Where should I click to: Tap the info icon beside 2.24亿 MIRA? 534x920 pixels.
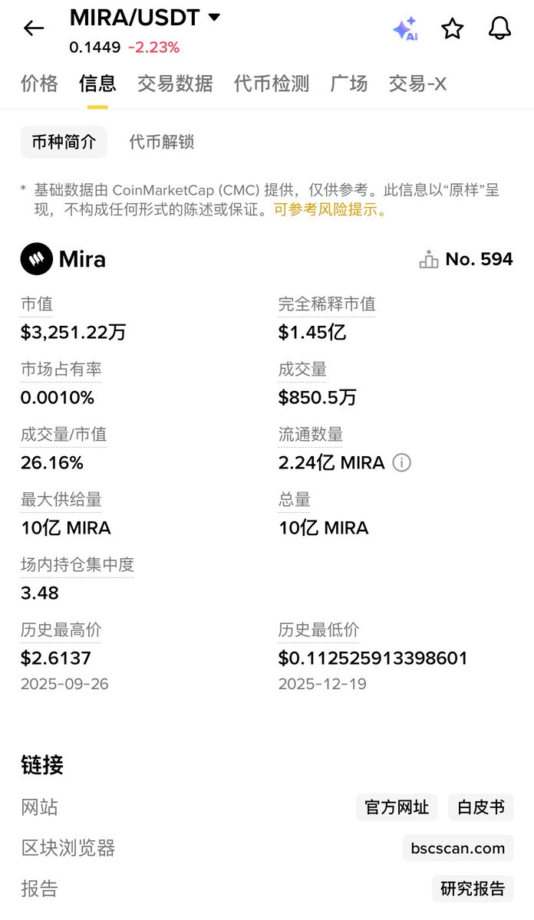point(402,463)
